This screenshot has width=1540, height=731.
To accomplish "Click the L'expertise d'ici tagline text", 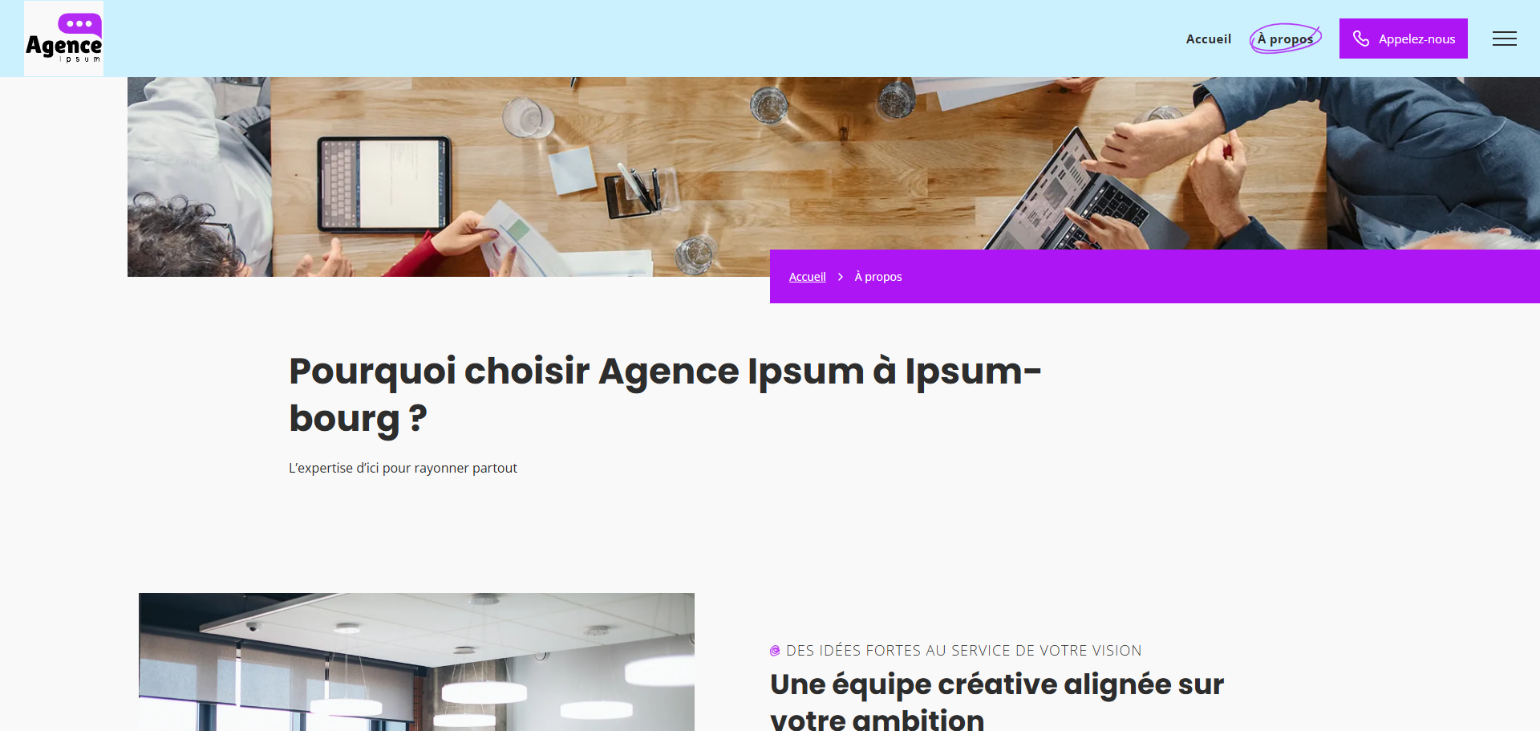I will [403, 468].
